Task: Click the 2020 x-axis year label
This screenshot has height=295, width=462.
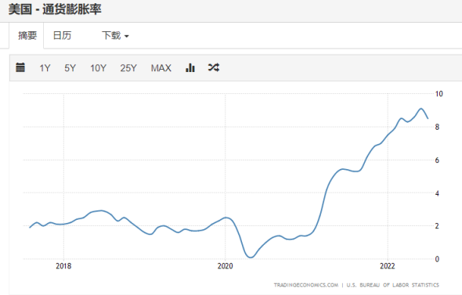Action: (x=225, y=266)
